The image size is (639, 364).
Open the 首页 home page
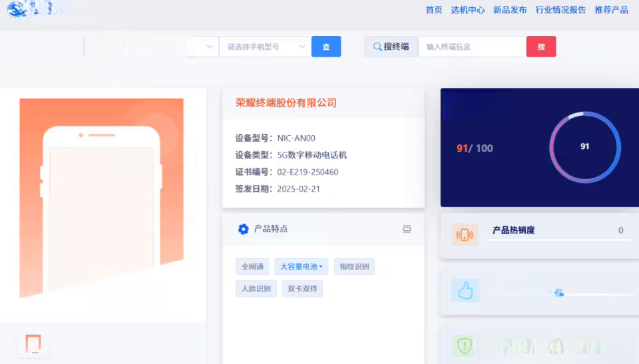tap(433, 10)
